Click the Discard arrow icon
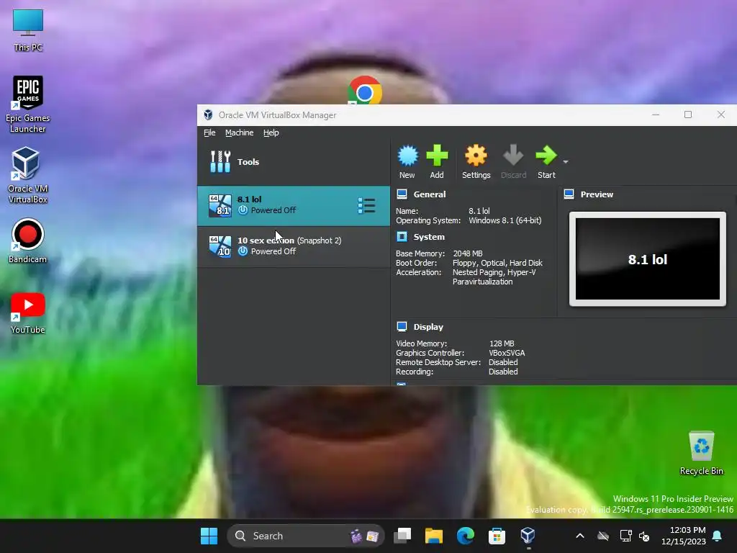The width and height of the screenshot is (737, 553). coord(512,156)
